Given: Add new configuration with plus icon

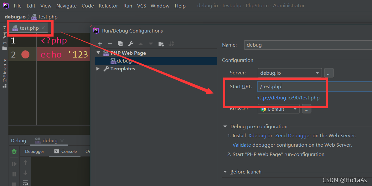Looking at the screenshot, I should click(x=100, y=44).
